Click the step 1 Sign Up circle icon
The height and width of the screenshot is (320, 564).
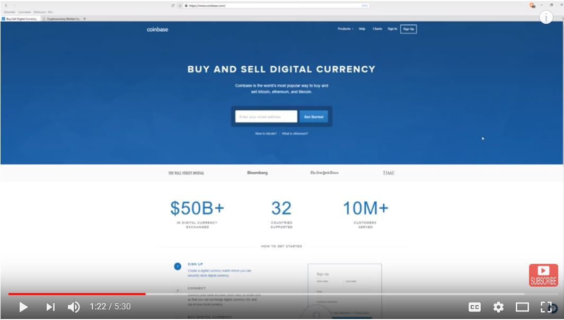[178, 266]
